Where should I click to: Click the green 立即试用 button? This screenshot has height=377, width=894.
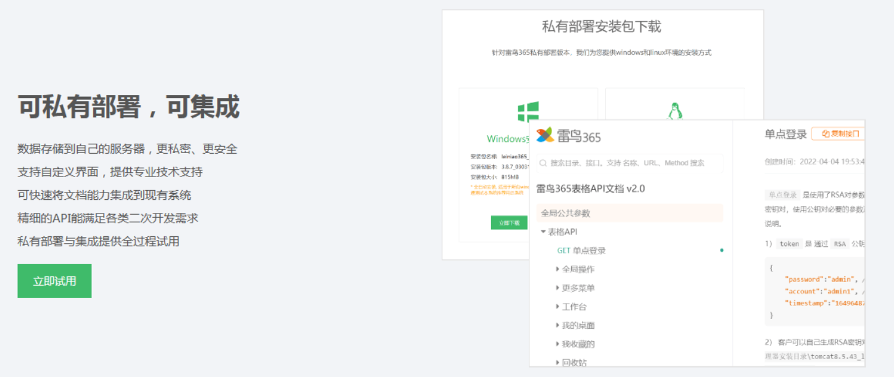(x=54, y=281)
